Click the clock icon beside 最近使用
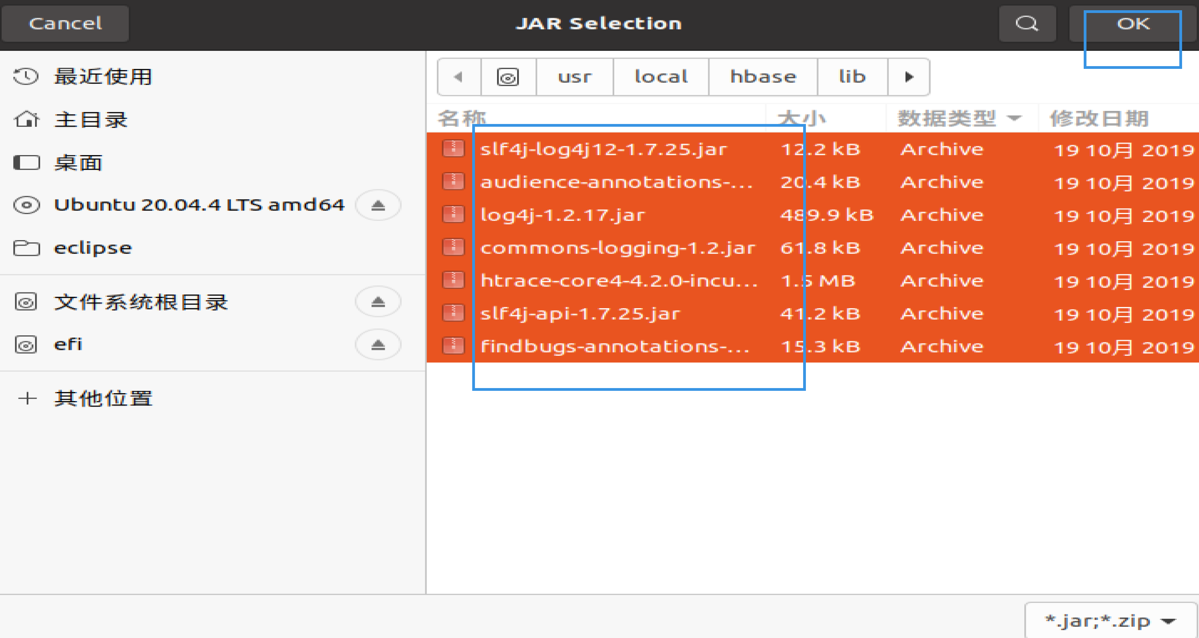 click(x=26, y=76)
